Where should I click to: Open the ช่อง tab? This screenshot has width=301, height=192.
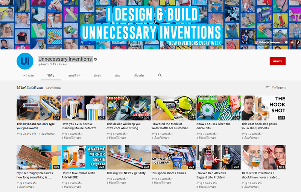pos(117,76)
